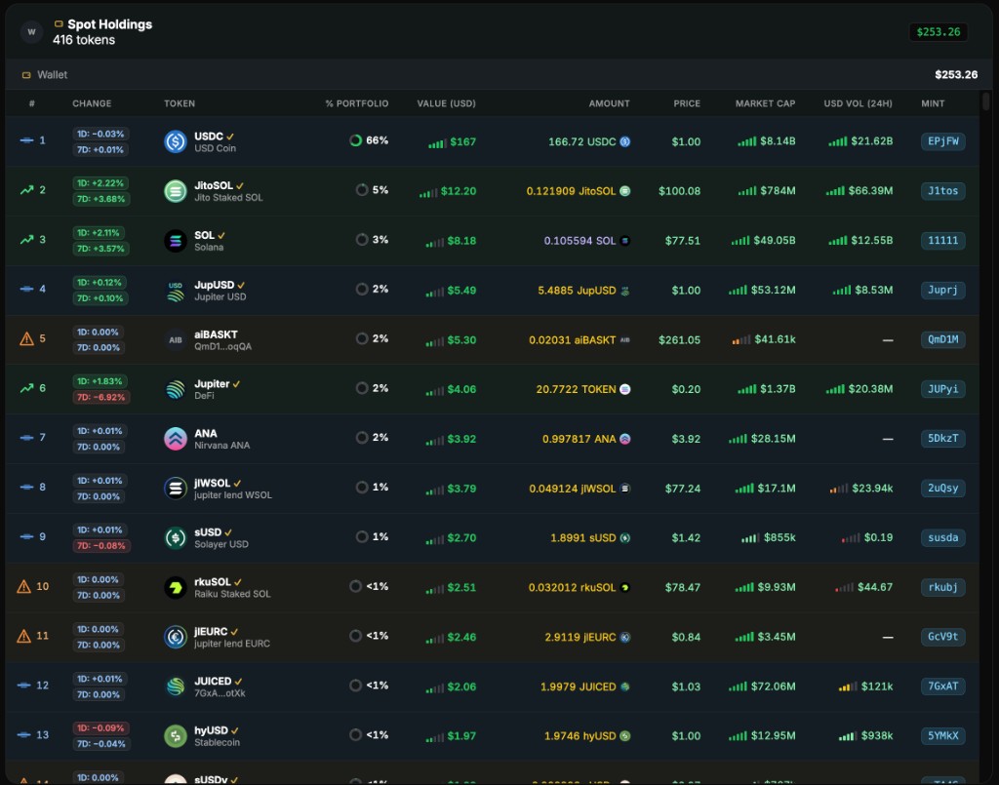Click the uptrend arrow icon on row 6

click(x=26, y=388)
